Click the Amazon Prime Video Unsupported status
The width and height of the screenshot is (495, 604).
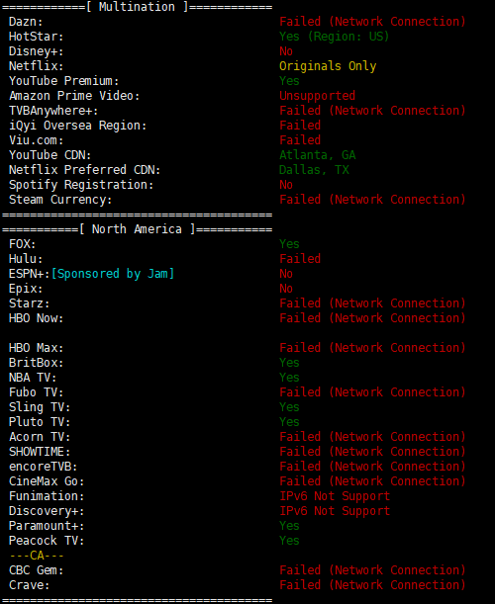[x=317, y=96]
